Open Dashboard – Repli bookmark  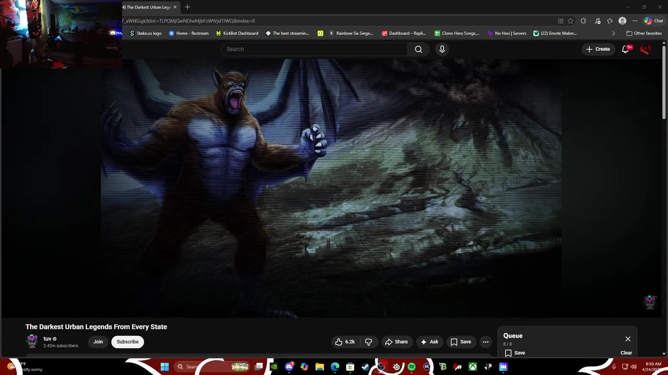[404, 33]
